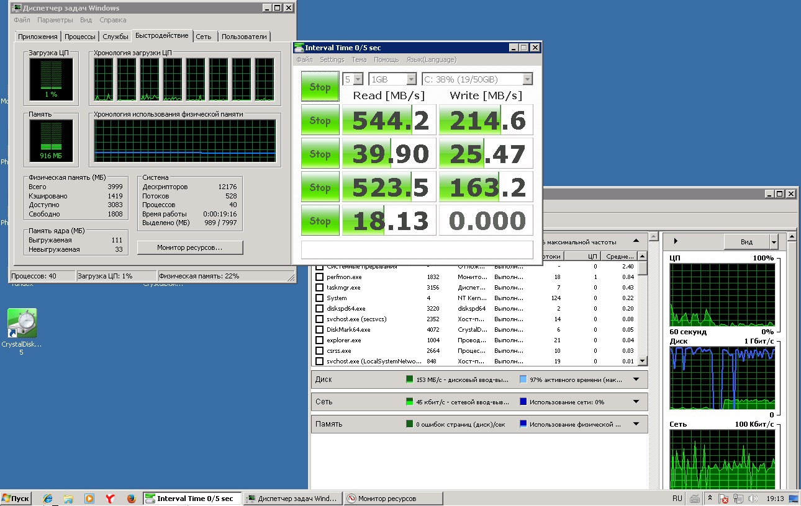Open the Вид dropdown arrow in graphs pane
Screen dimensions: 801x506
(773, 242)
